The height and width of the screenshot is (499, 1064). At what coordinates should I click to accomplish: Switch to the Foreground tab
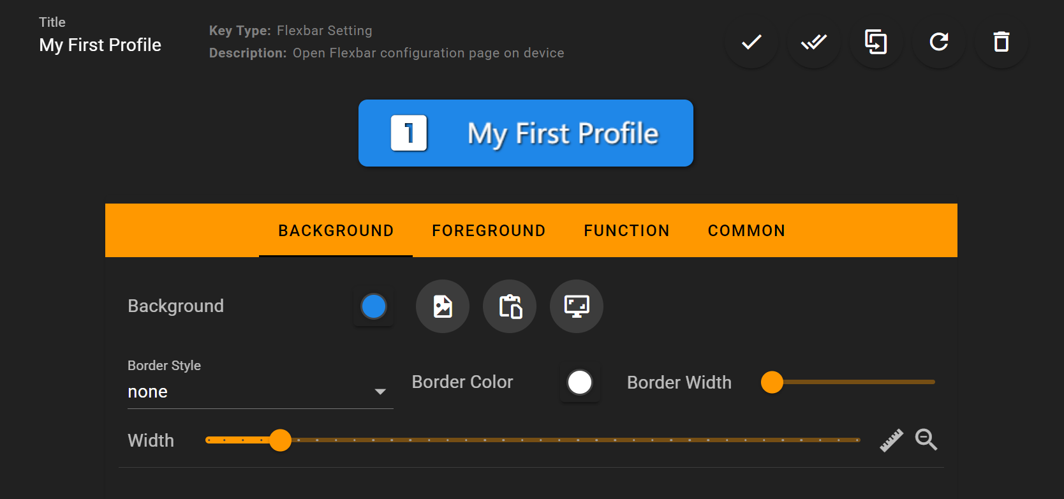[489, 230]
